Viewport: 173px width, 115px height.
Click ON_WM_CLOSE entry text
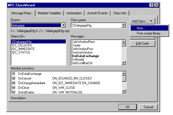[x=64, y=88]
